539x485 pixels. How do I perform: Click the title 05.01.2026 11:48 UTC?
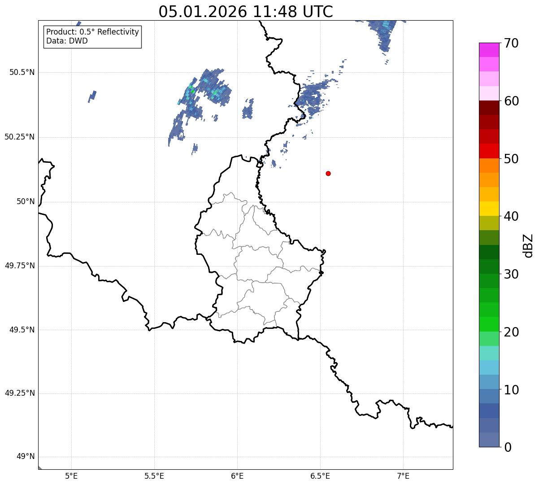pyautogui.click(x=246, y=12)
